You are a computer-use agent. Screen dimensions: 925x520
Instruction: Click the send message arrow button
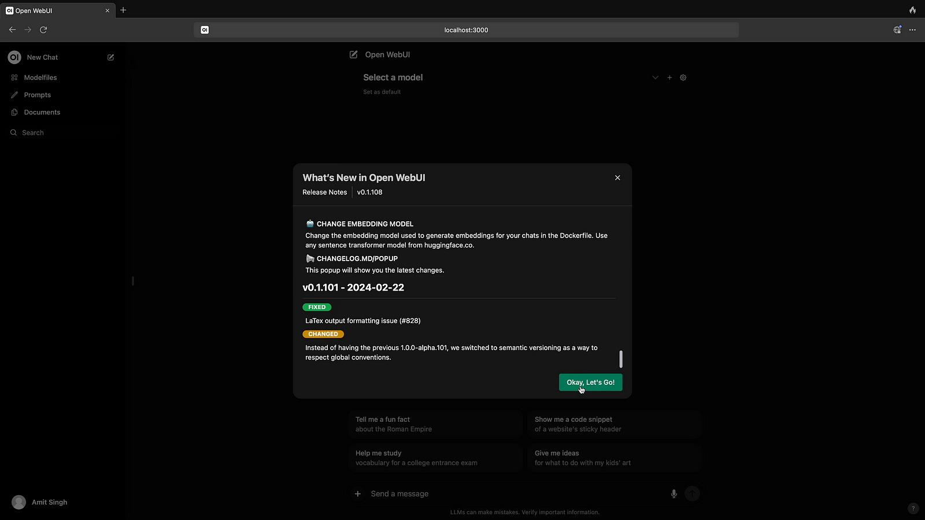692,494
